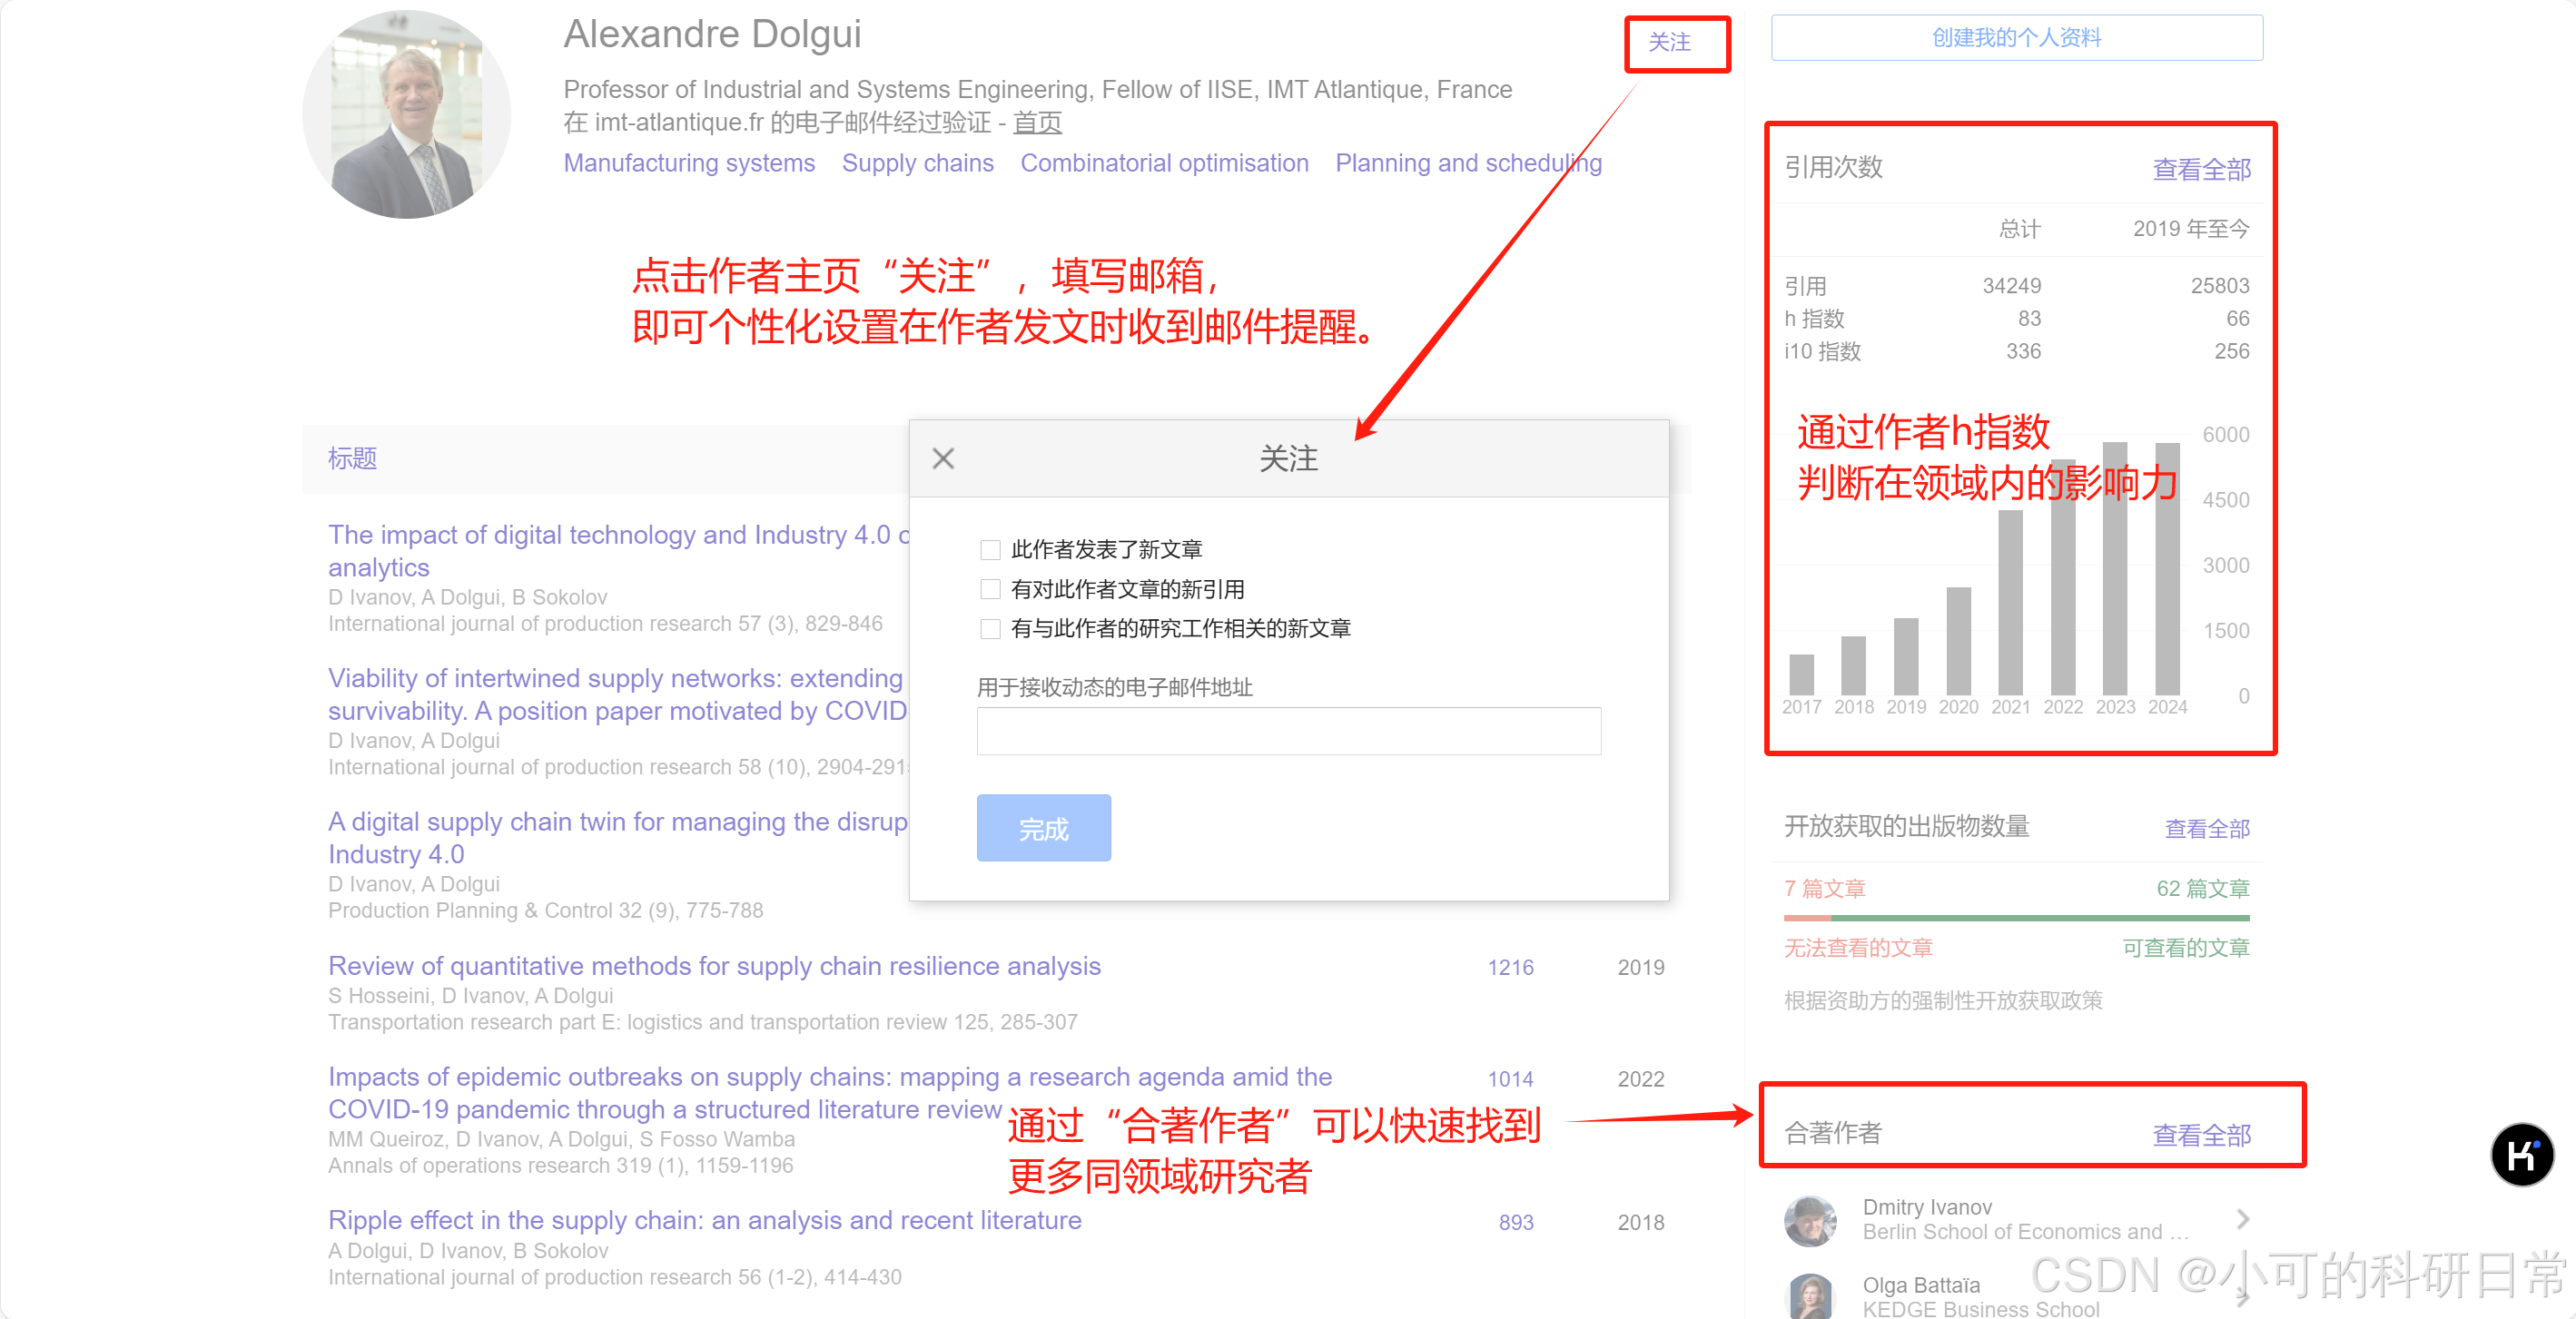This screenshot has height=1319, width=2576.
Task: Click the 关注 follow button
Action: (1669, 43)
